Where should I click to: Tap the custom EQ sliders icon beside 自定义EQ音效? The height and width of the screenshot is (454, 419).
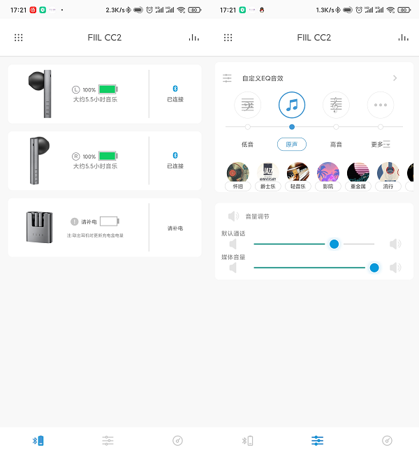pyautogui.click(x=228, y=78)
